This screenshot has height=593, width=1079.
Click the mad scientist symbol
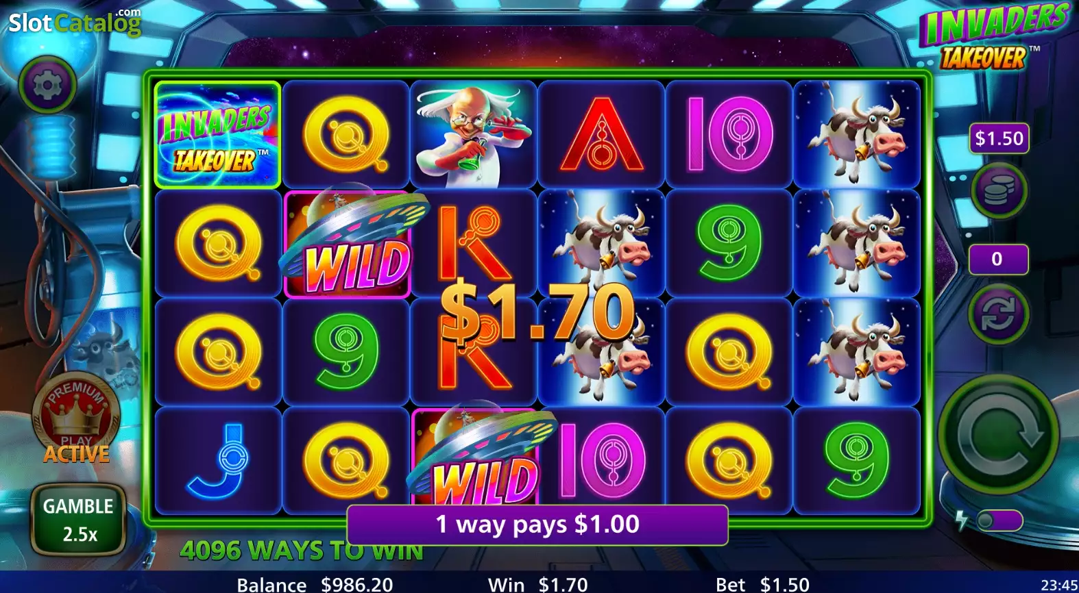coord(473,134)
